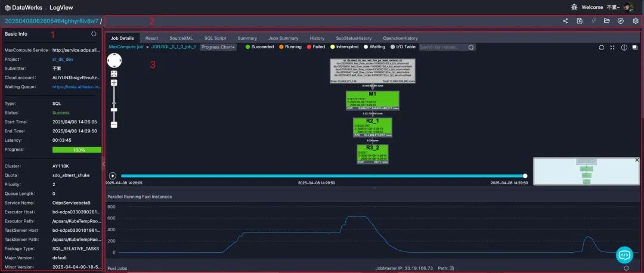Click the instance ID breadcrumb link
This screenshot has width=644, height=273.
point(51,21)
